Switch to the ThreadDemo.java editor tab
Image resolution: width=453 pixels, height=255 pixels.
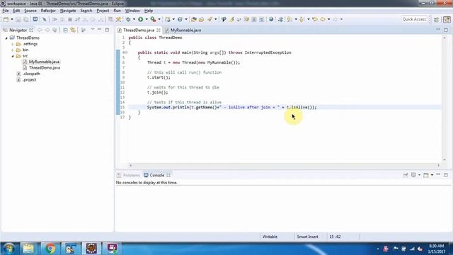(139, 30)
